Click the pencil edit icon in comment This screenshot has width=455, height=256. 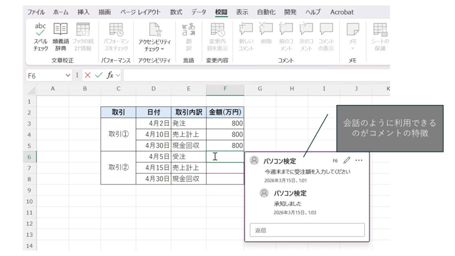[347, 160]
